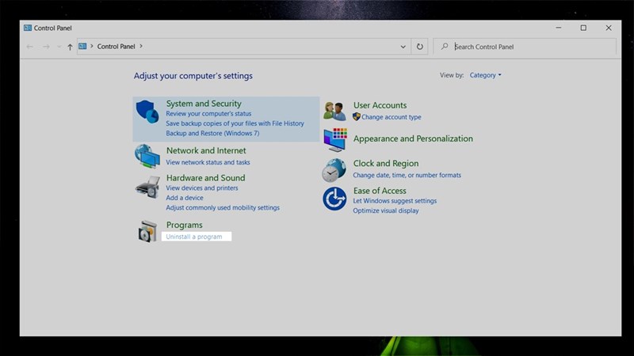Open Save backup copies with File History
634x356 pixels.
(x=235, y=123)
